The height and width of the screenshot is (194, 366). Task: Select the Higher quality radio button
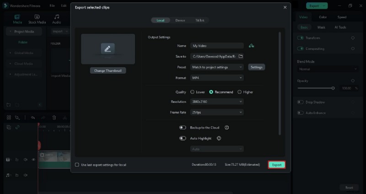tap(239, 92)
